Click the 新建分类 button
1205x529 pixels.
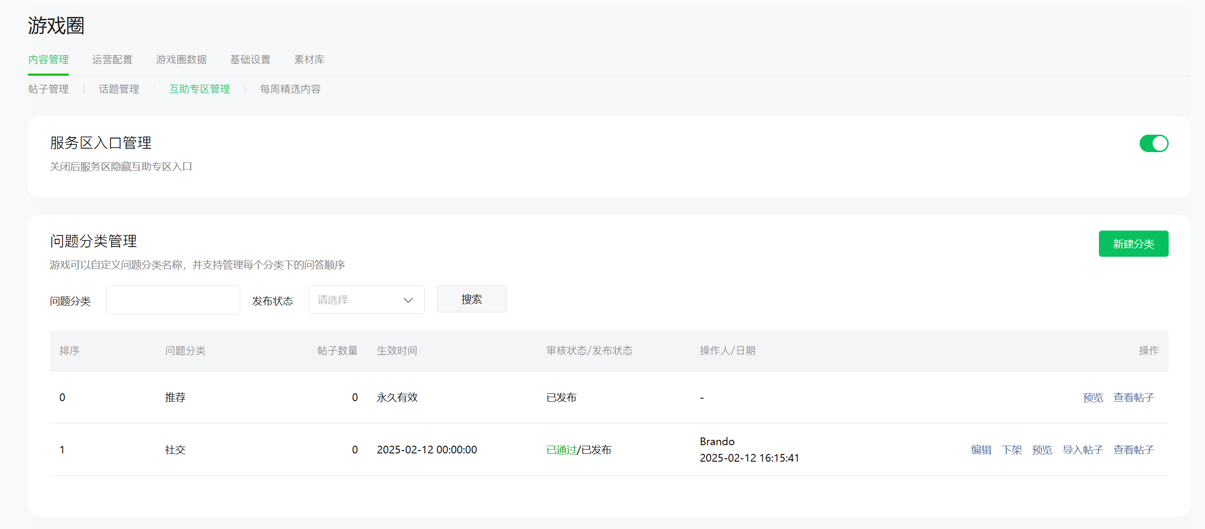pos(1133,244)
